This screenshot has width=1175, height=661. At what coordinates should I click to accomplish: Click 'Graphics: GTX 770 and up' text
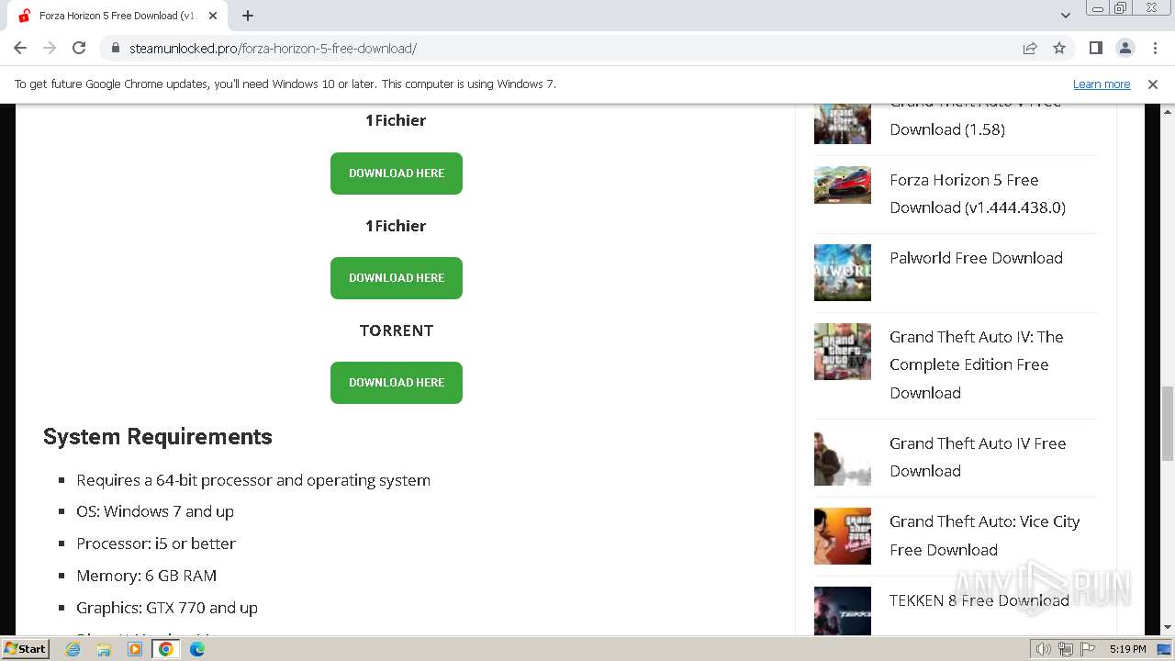(x=167, y=608)
